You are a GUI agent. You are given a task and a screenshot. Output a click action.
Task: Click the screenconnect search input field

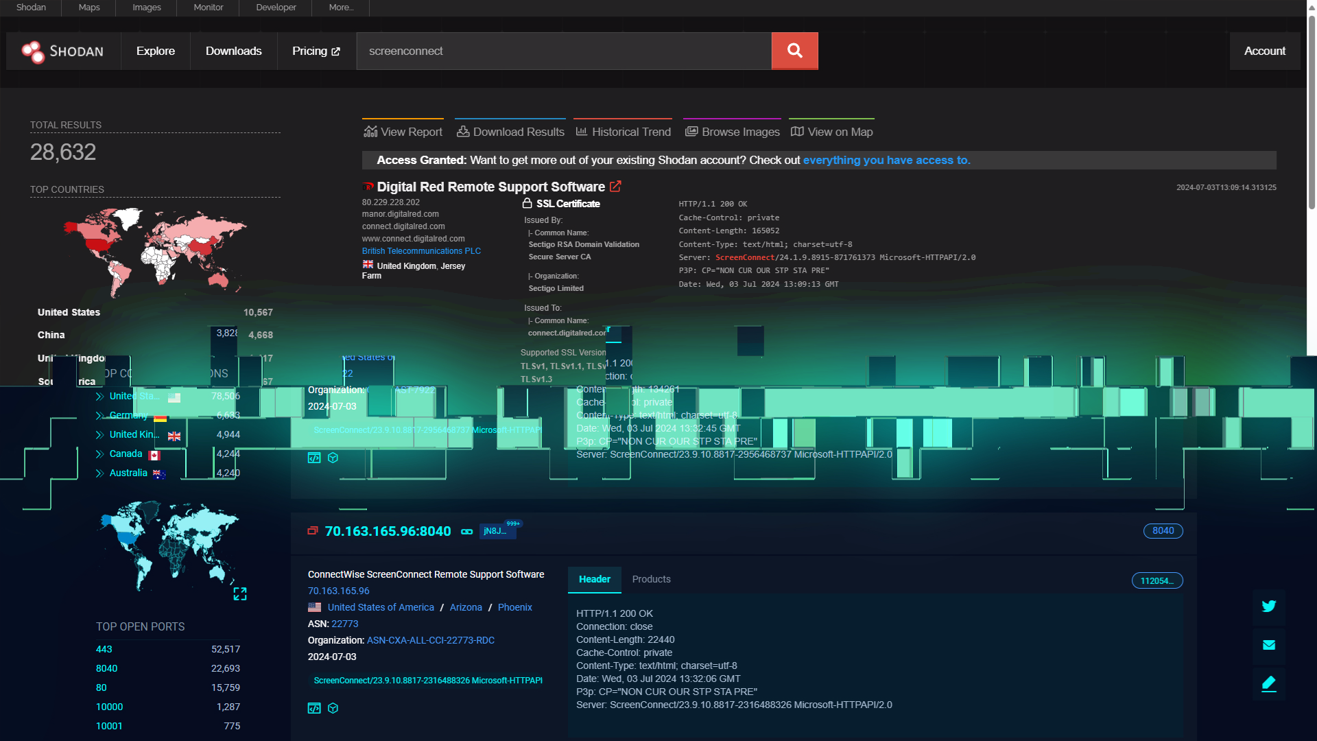(x=562, y=51)
